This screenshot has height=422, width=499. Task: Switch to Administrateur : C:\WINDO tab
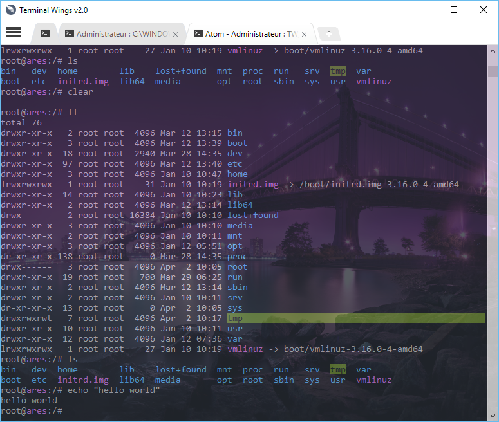(x=121, y=34)
